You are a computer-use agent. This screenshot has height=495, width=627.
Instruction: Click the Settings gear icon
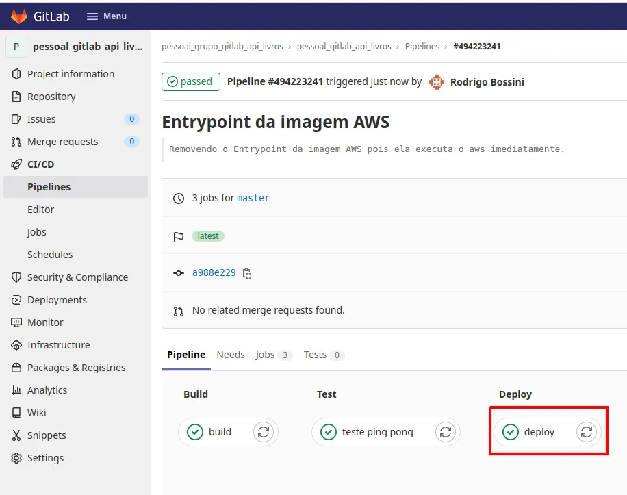pyautogui.click(x=16, y=458)
